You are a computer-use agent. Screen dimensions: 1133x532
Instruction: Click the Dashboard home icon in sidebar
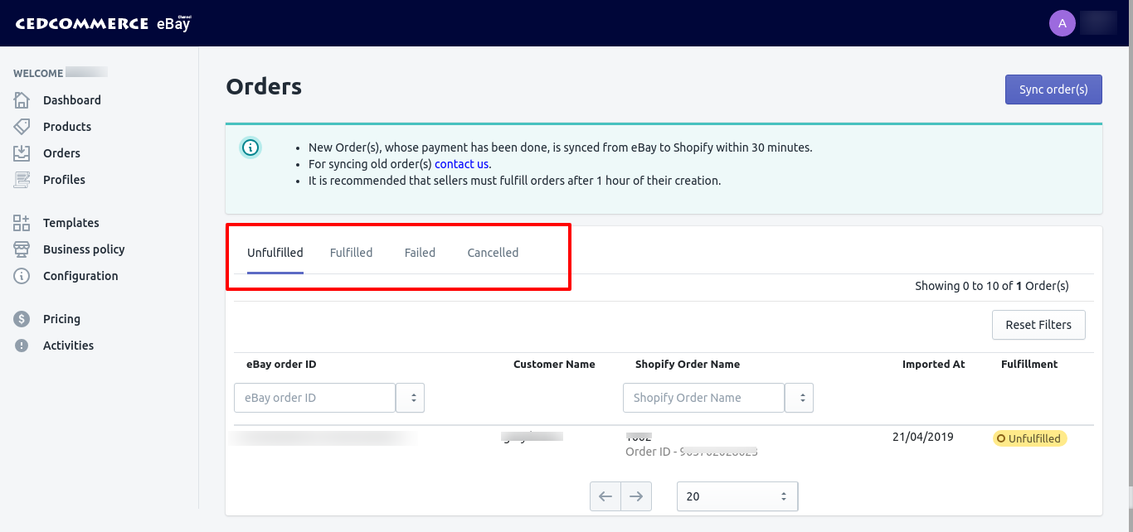[22, 100]
